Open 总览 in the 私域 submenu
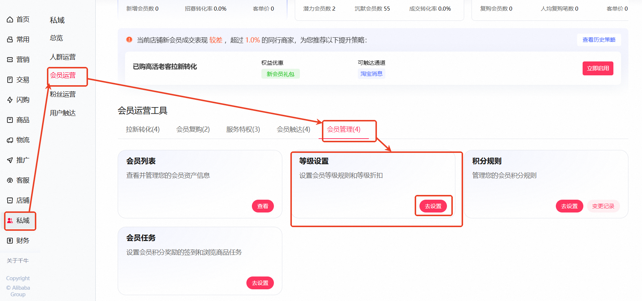This screenshot has height=301, width=642. (x=56, y=38)
